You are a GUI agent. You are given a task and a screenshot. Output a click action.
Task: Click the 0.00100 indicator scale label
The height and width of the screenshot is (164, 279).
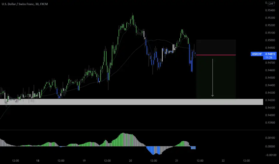[270, 138]
